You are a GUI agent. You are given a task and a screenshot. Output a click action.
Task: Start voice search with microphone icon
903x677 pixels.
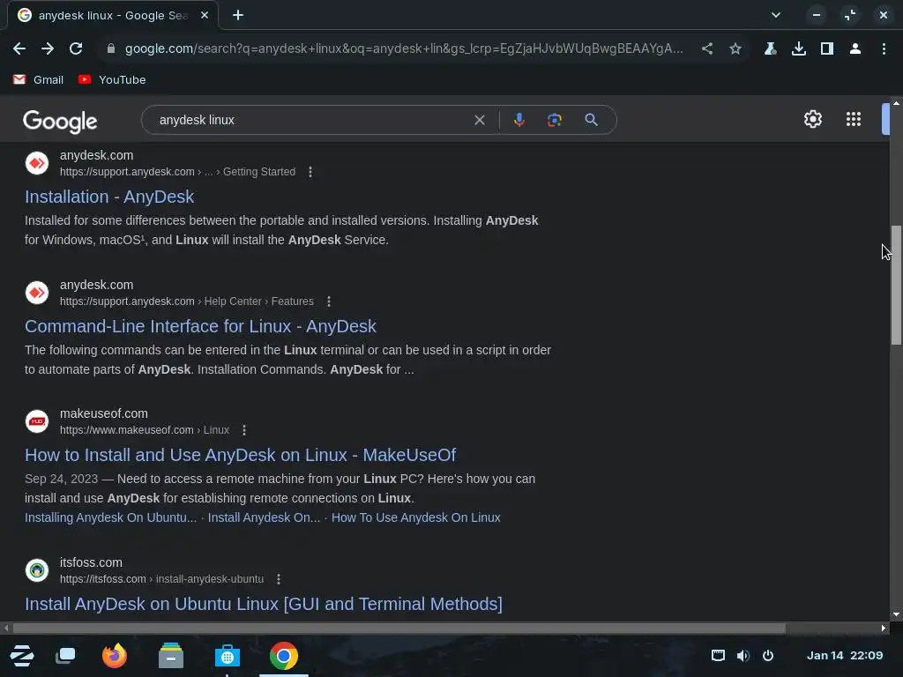pyautogui.click(x=519, y=120)
